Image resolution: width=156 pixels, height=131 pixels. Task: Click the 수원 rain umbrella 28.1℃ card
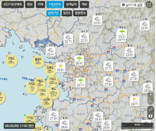81,83
